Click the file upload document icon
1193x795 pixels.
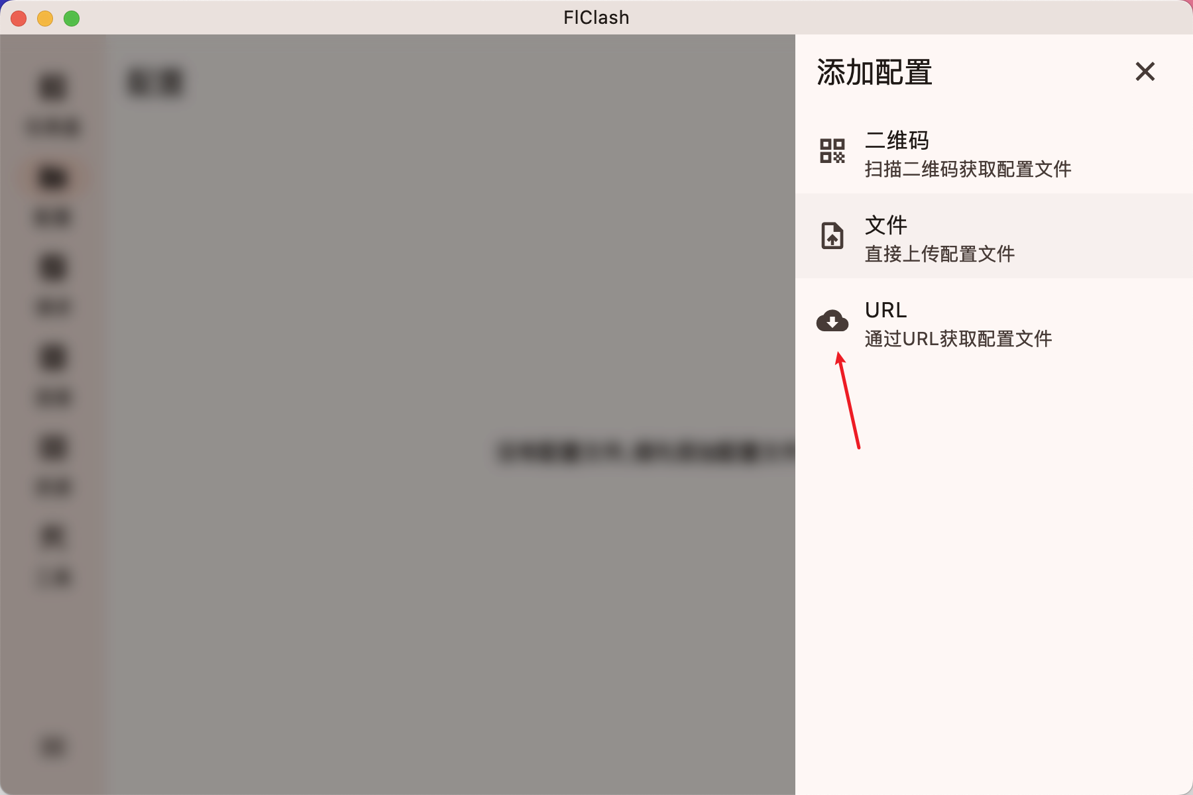point(832,236)
